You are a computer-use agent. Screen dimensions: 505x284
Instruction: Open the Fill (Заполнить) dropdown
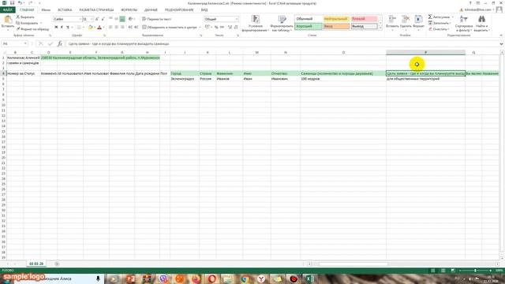439,23
